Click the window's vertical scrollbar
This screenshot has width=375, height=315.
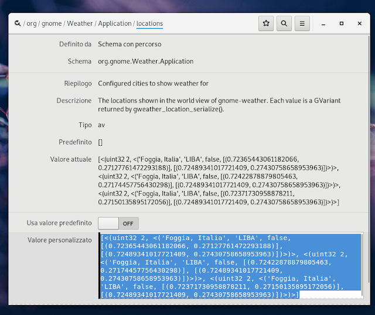pos(369,160)
